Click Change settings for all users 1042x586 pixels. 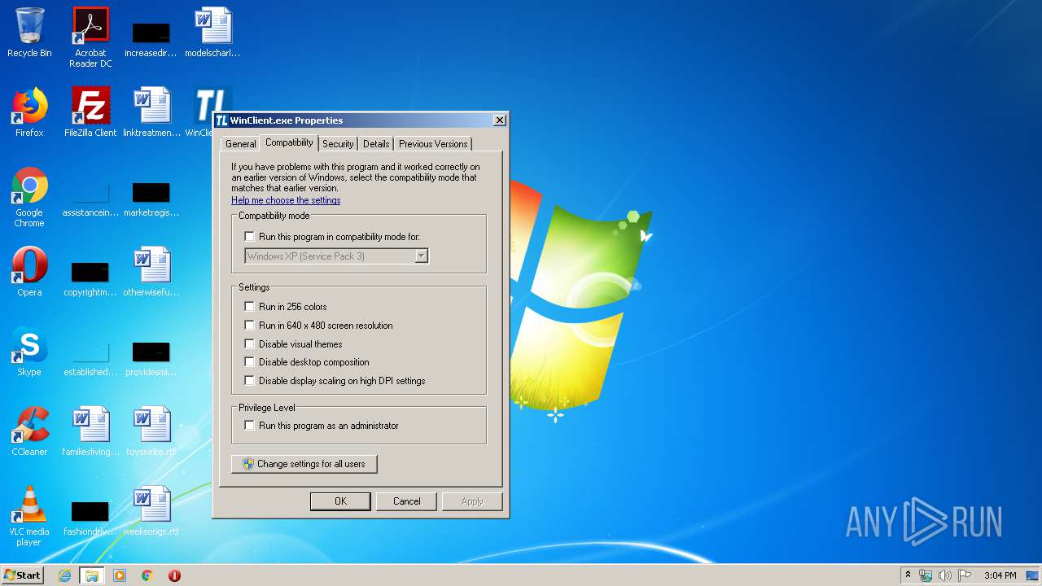pos(304,464)
